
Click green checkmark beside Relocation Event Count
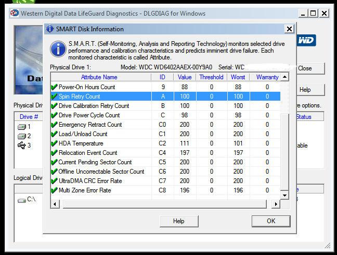click(x=54, y=153)
